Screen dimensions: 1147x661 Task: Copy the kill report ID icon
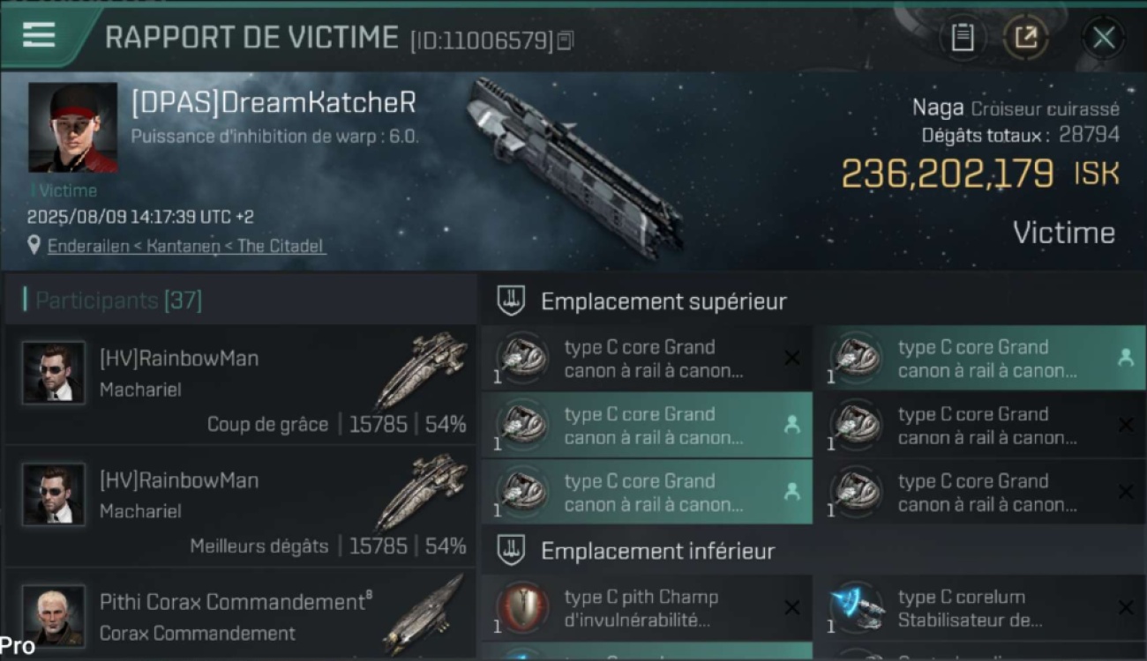pyautogui.click(x=566, y=40)
